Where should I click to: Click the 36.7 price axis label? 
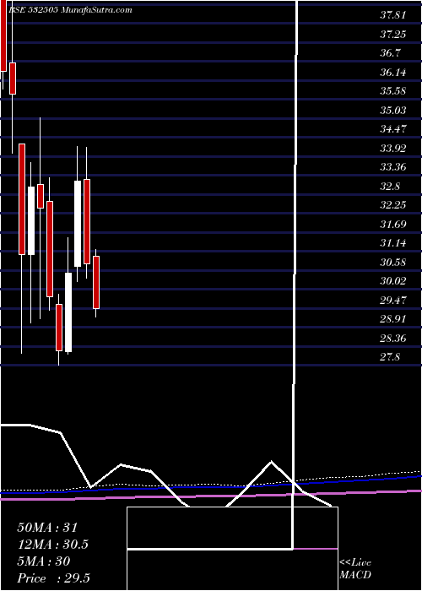pyautogui.click(x=390, y=53)
